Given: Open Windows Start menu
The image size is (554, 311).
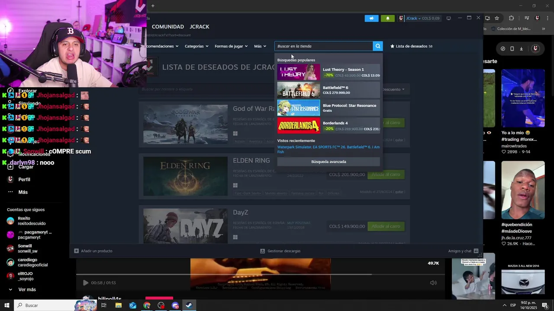Looking at the screenshot, I should 6,305.
